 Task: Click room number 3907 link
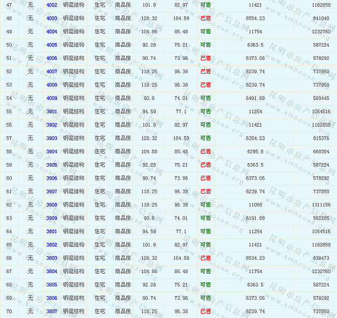pos(52,191)
